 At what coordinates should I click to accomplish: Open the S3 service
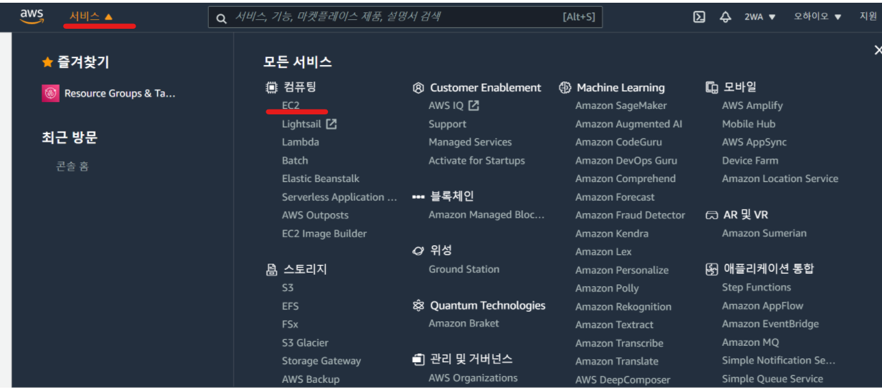[x=288, y=288]
